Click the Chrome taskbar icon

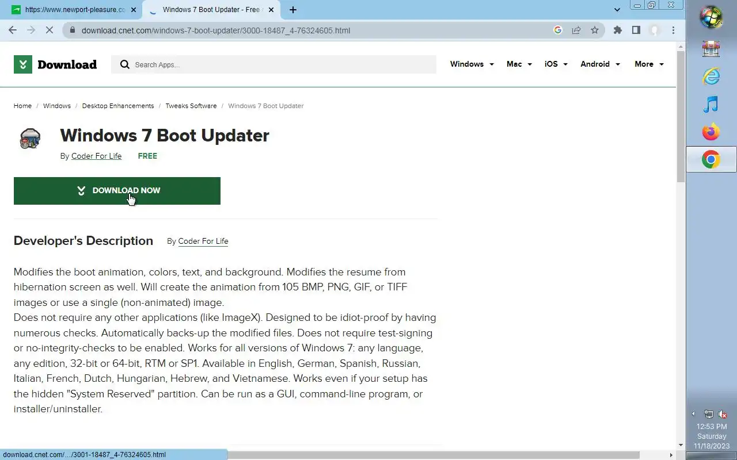click(711, 159)
